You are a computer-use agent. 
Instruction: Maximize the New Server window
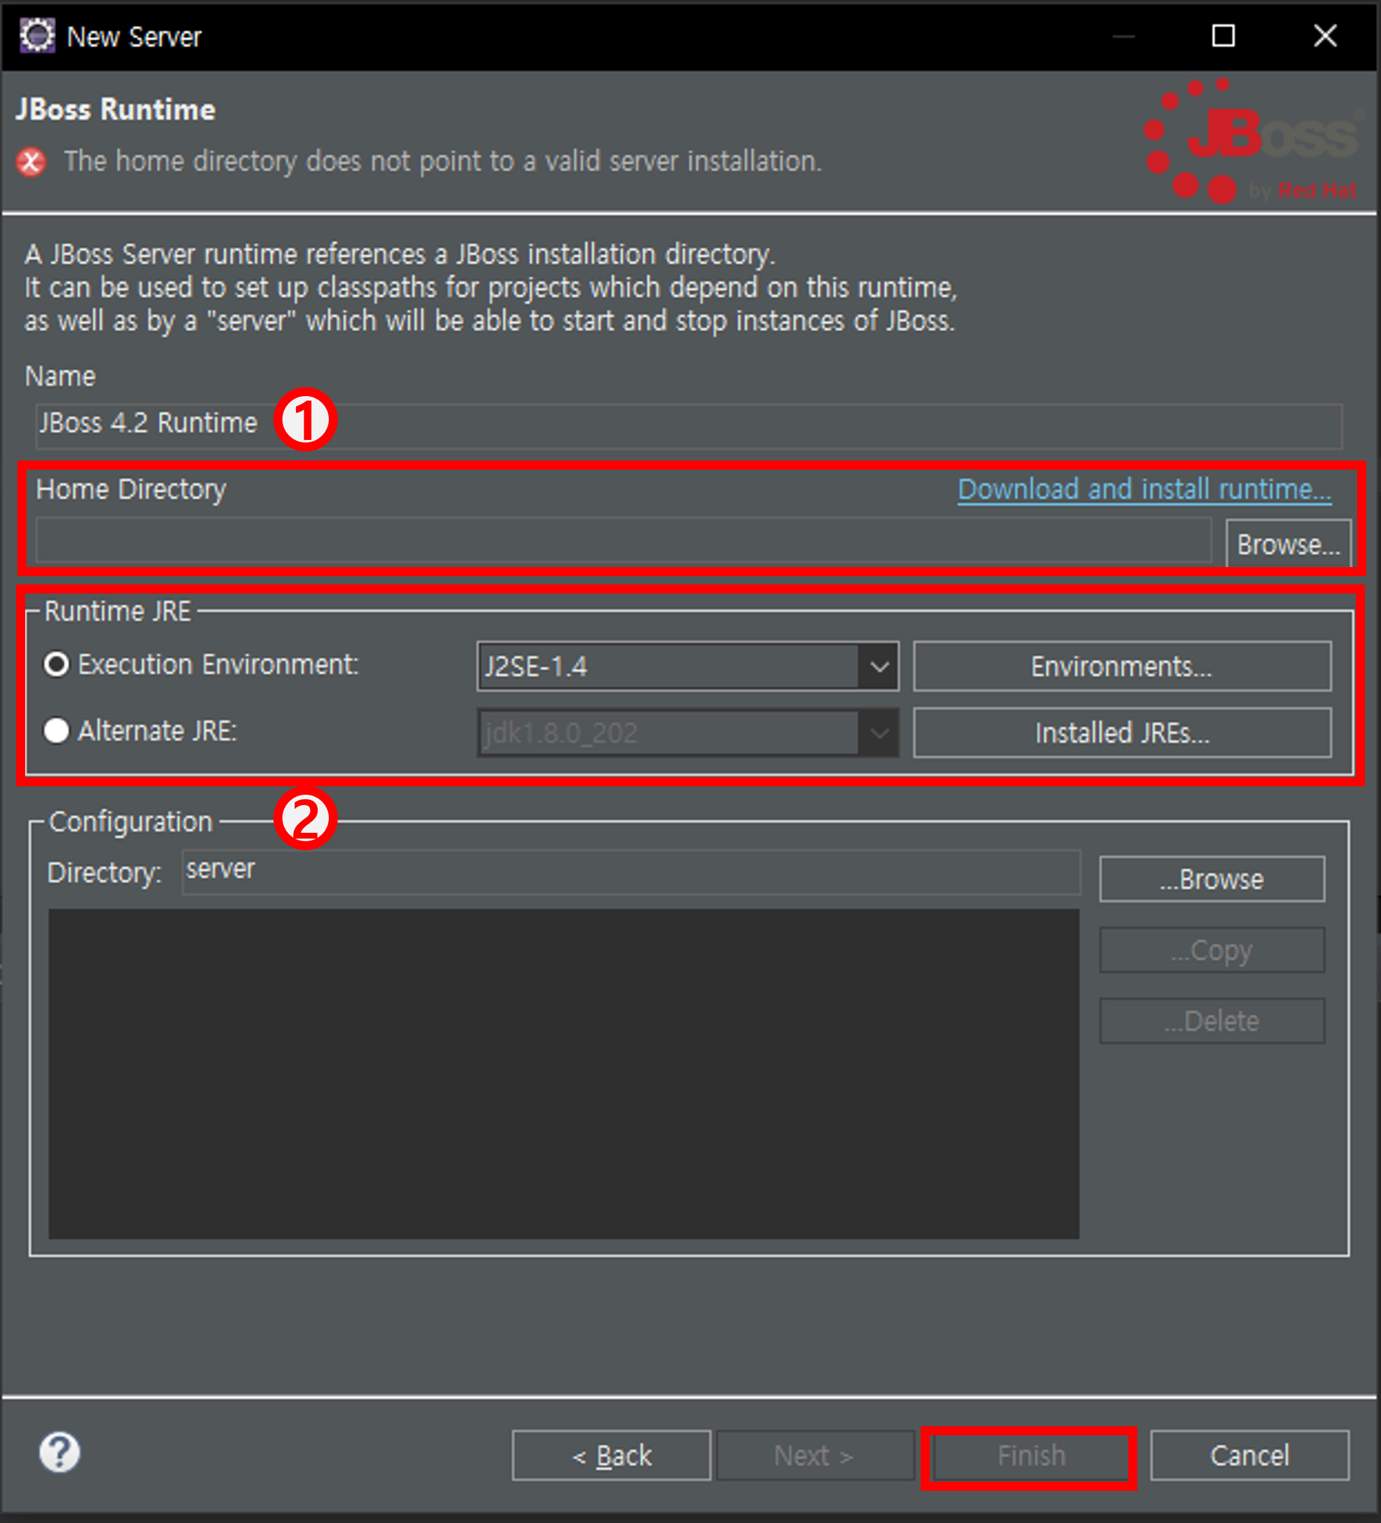click(1223, 35)
